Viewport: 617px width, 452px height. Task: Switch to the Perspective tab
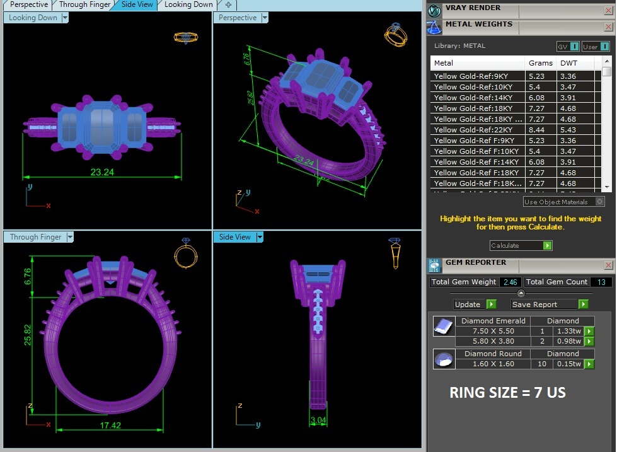[x=29, y=4]
